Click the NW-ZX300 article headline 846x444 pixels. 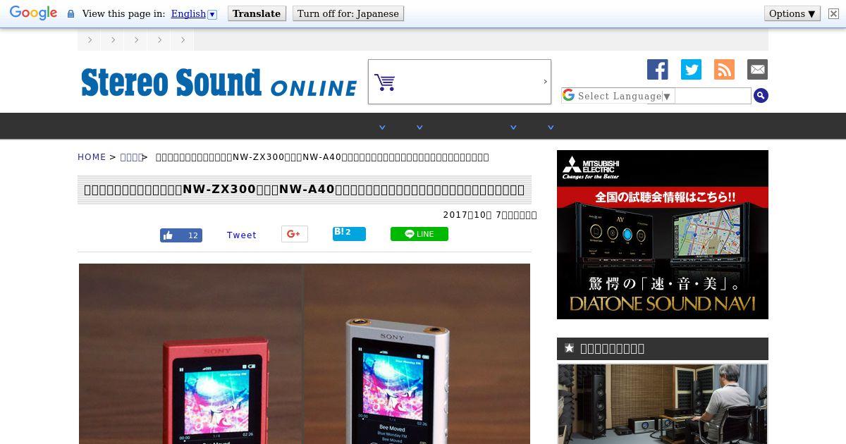[x=304, y=190]
